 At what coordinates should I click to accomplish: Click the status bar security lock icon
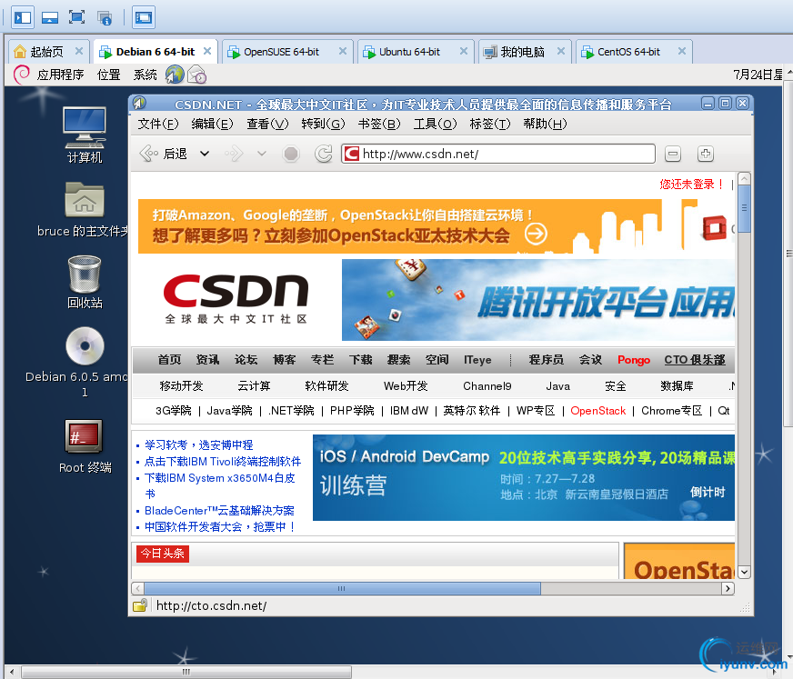point(139,605)
